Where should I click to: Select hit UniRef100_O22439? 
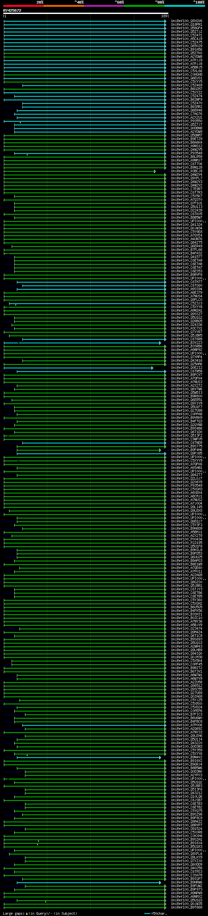click(187, 210)
